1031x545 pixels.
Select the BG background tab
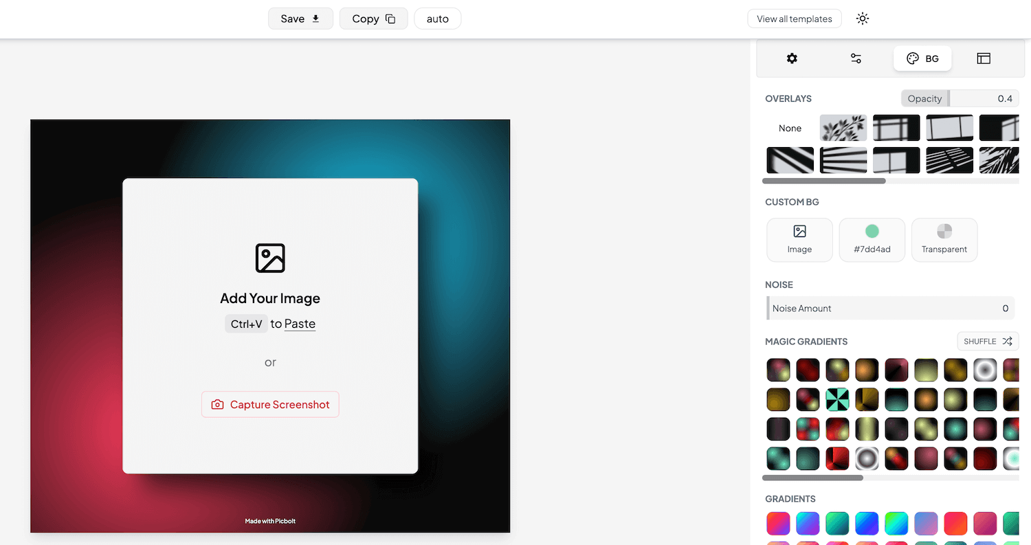click(x=922, y=58)
